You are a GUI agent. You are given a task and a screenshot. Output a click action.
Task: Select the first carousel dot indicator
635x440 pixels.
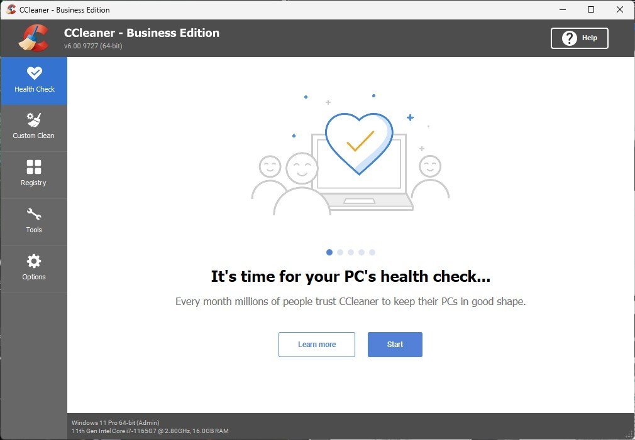(329, 252)
